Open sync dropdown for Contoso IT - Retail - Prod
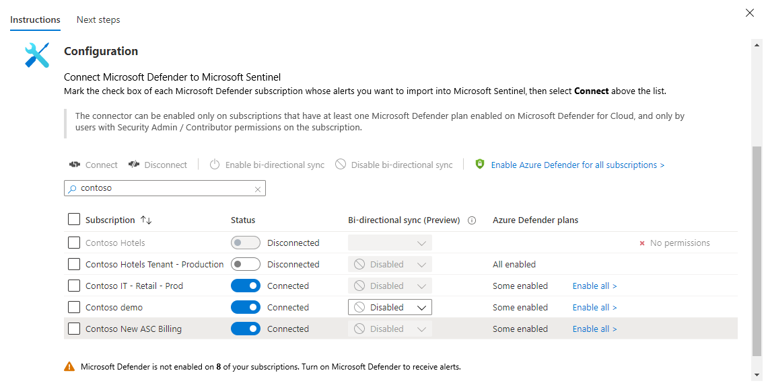The height and width of the screenshot is (383, 766). [390, 286]
